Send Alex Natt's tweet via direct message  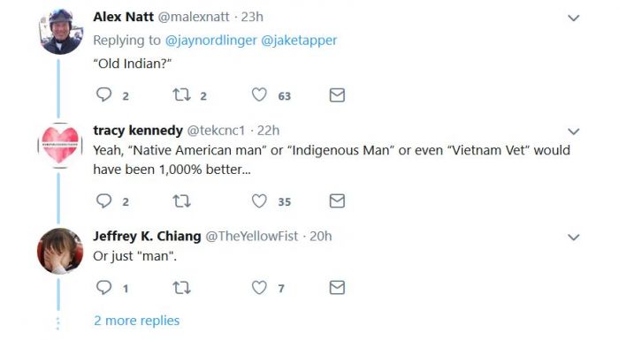337,95
